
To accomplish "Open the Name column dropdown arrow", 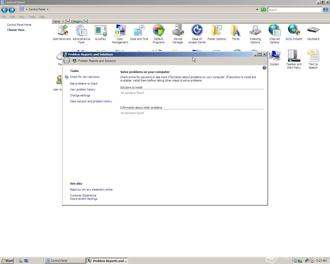I will click(68, 21).
